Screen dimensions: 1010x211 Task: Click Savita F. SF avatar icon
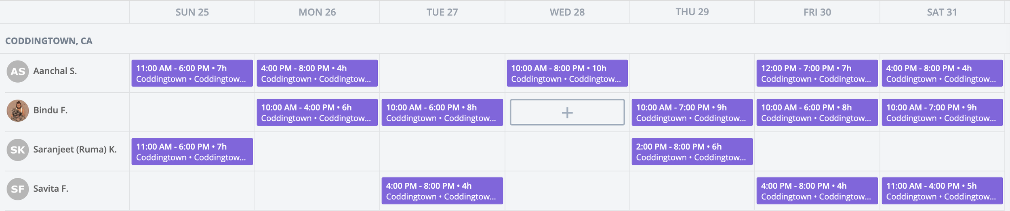tap(18, 189)
